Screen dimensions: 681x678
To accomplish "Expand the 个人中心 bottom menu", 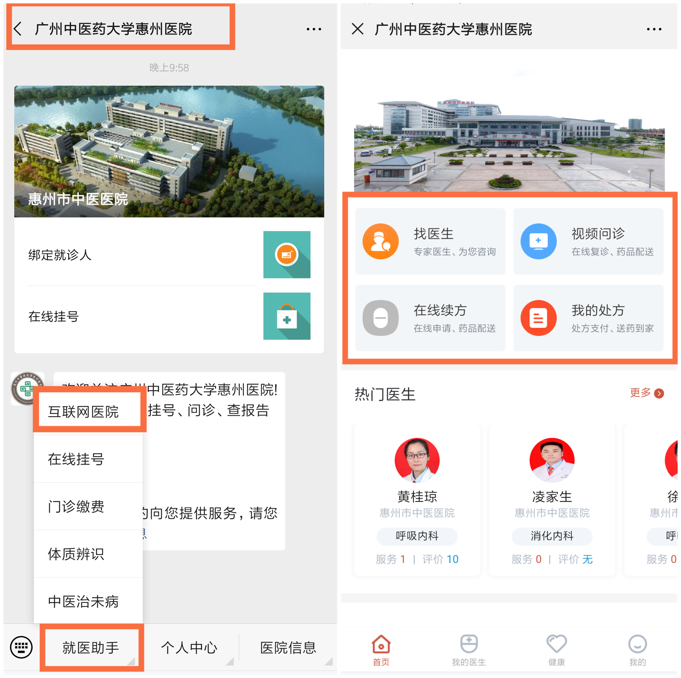I will pyautogui.click(x=189, y=647).
